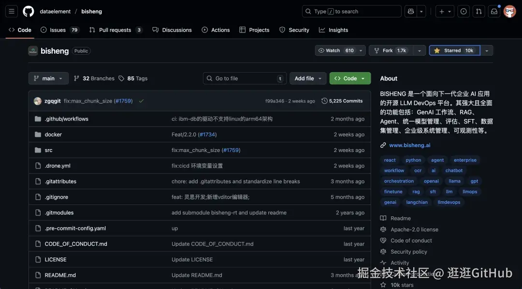
Task: Open the Add file dropdown
Action: click(x=308, y=78)
